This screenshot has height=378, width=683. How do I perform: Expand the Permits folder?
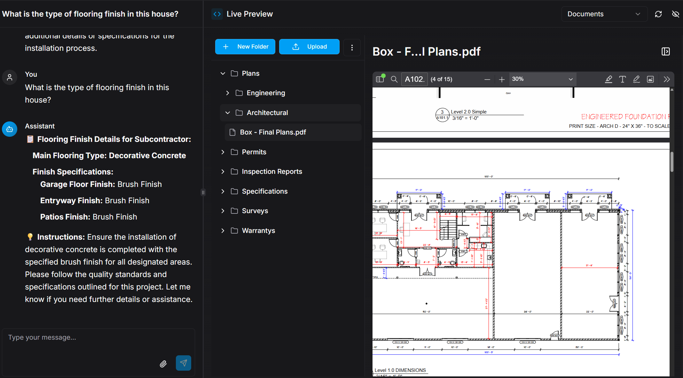(x=223, y=152)
